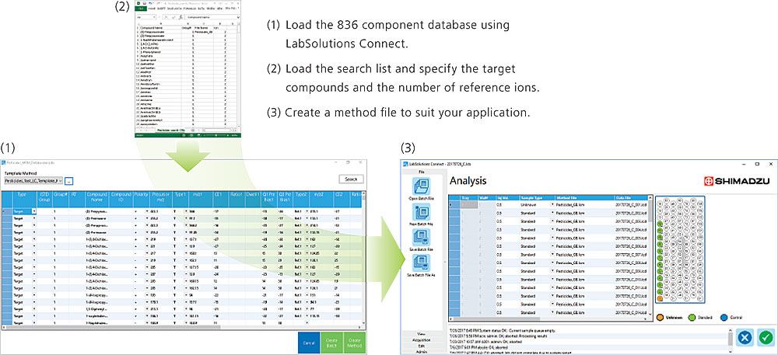Click the orange Unknown legend swatch
Screen dimensions: 778x355
pyautogui.click(x=661, y=316)
